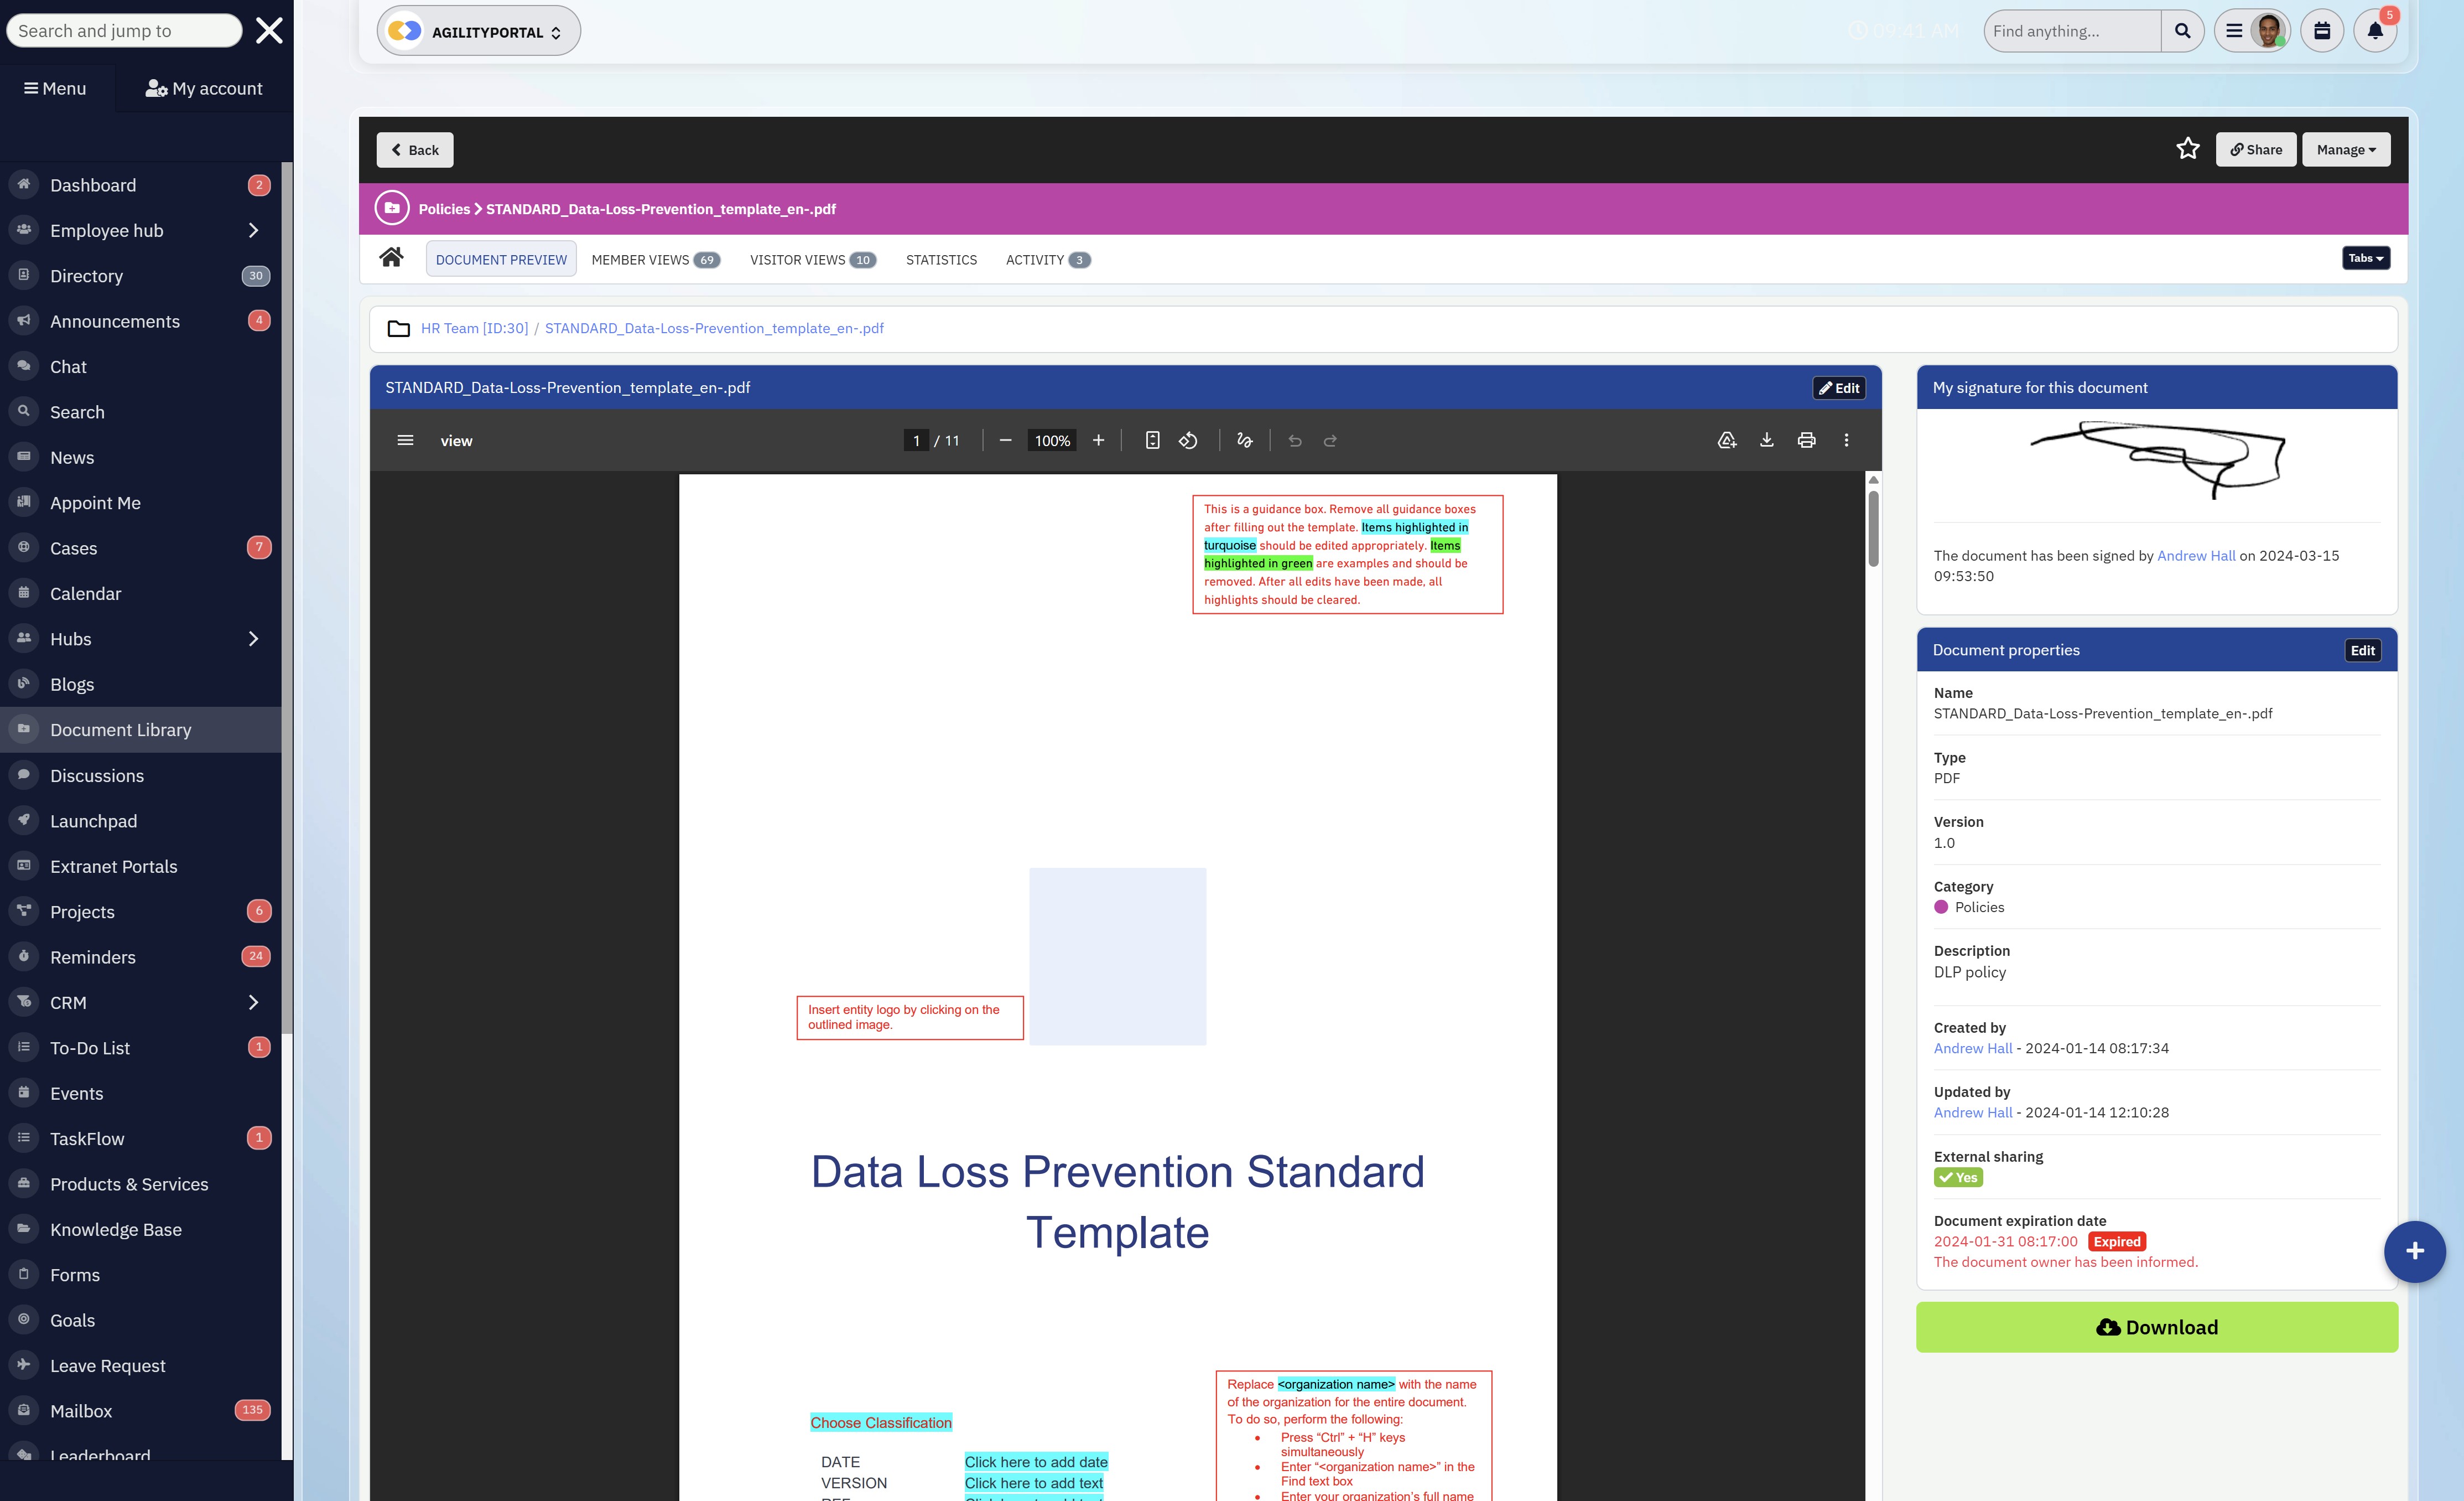Open the PDF draw annotation tool

coord(1244,441)
